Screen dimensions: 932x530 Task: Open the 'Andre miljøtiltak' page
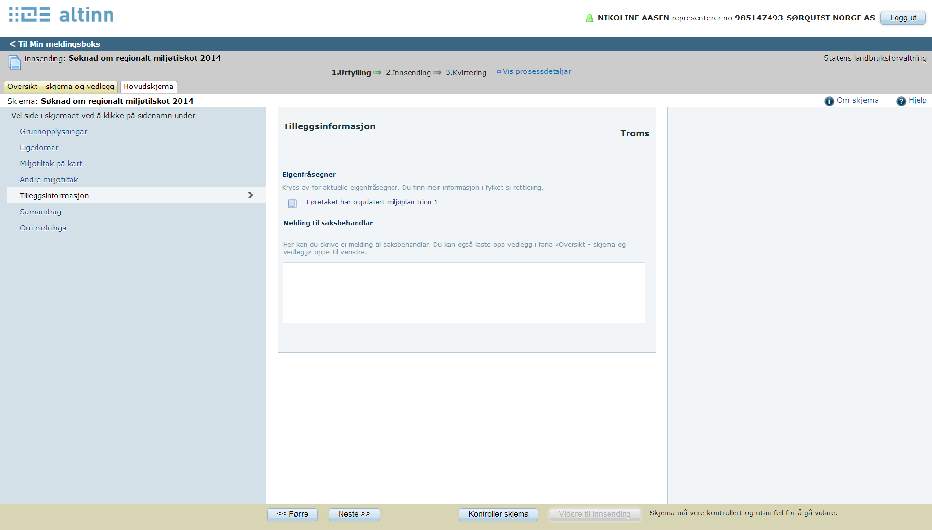click(x=49, y=179)
